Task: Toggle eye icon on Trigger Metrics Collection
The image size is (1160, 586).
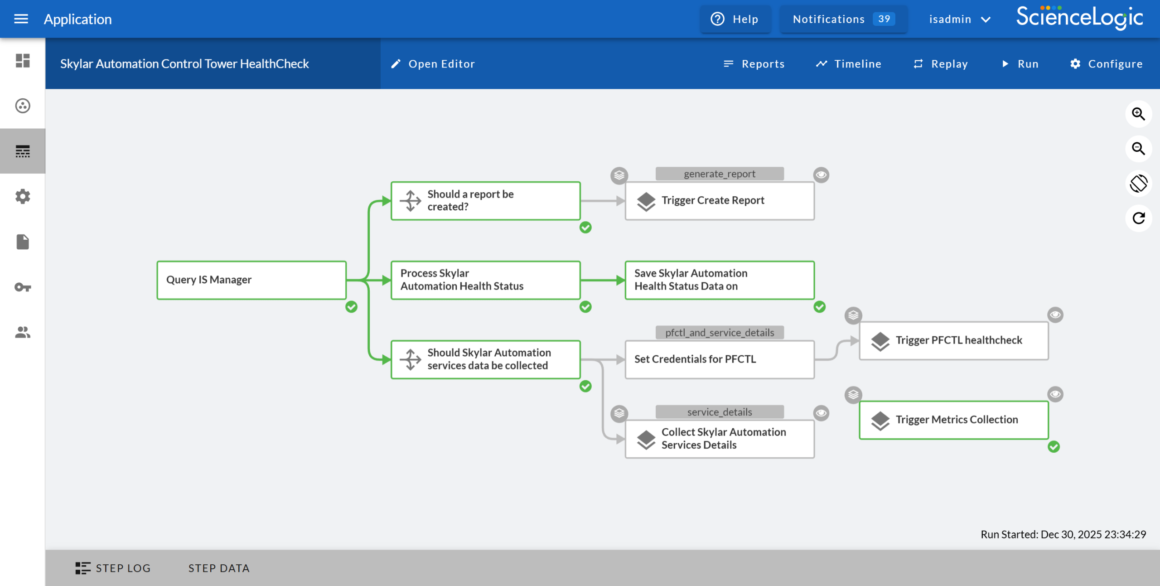Action: pyautogui.click(x=1055, y=394)
